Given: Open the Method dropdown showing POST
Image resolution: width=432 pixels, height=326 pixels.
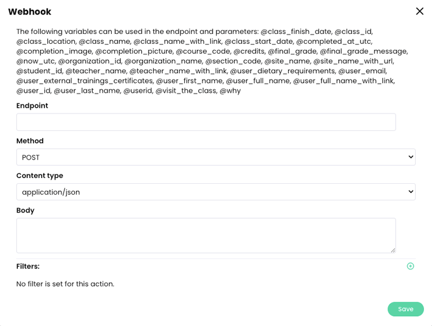Looking at the screenshot, I should point(216,157).
